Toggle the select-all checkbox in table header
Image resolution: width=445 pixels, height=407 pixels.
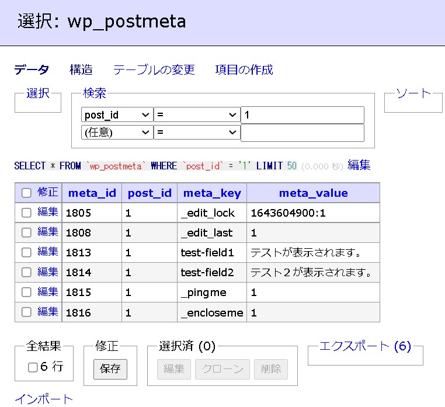[26, 193]
